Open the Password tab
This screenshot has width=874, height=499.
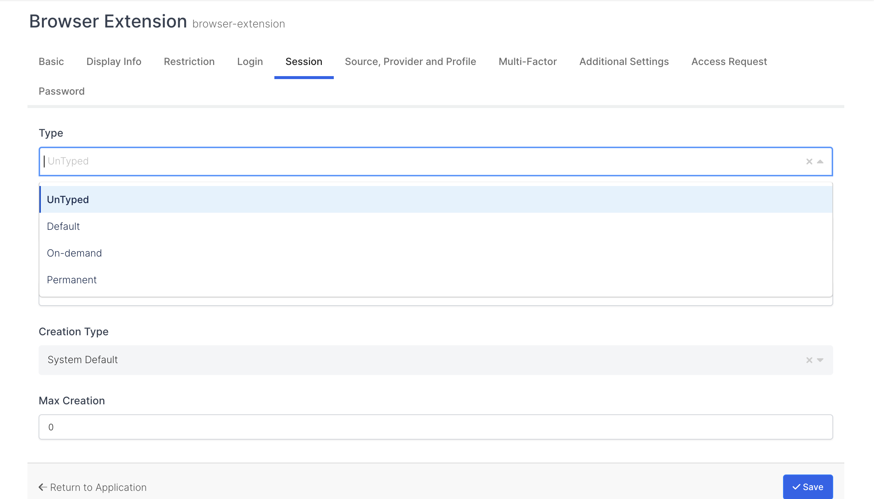(62, 91)
